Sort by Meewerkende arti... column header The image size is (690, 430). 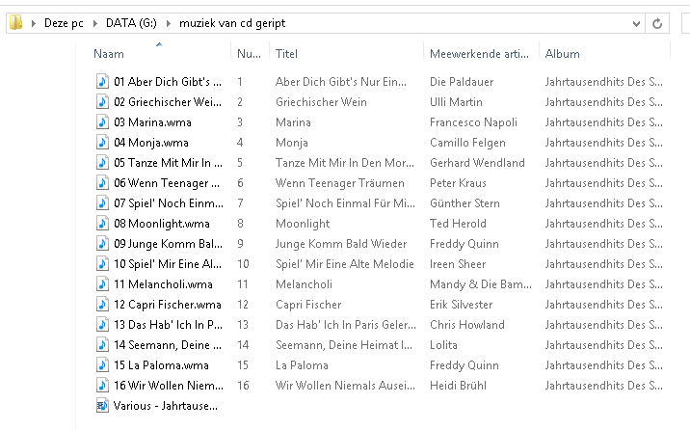pos(479,54)
